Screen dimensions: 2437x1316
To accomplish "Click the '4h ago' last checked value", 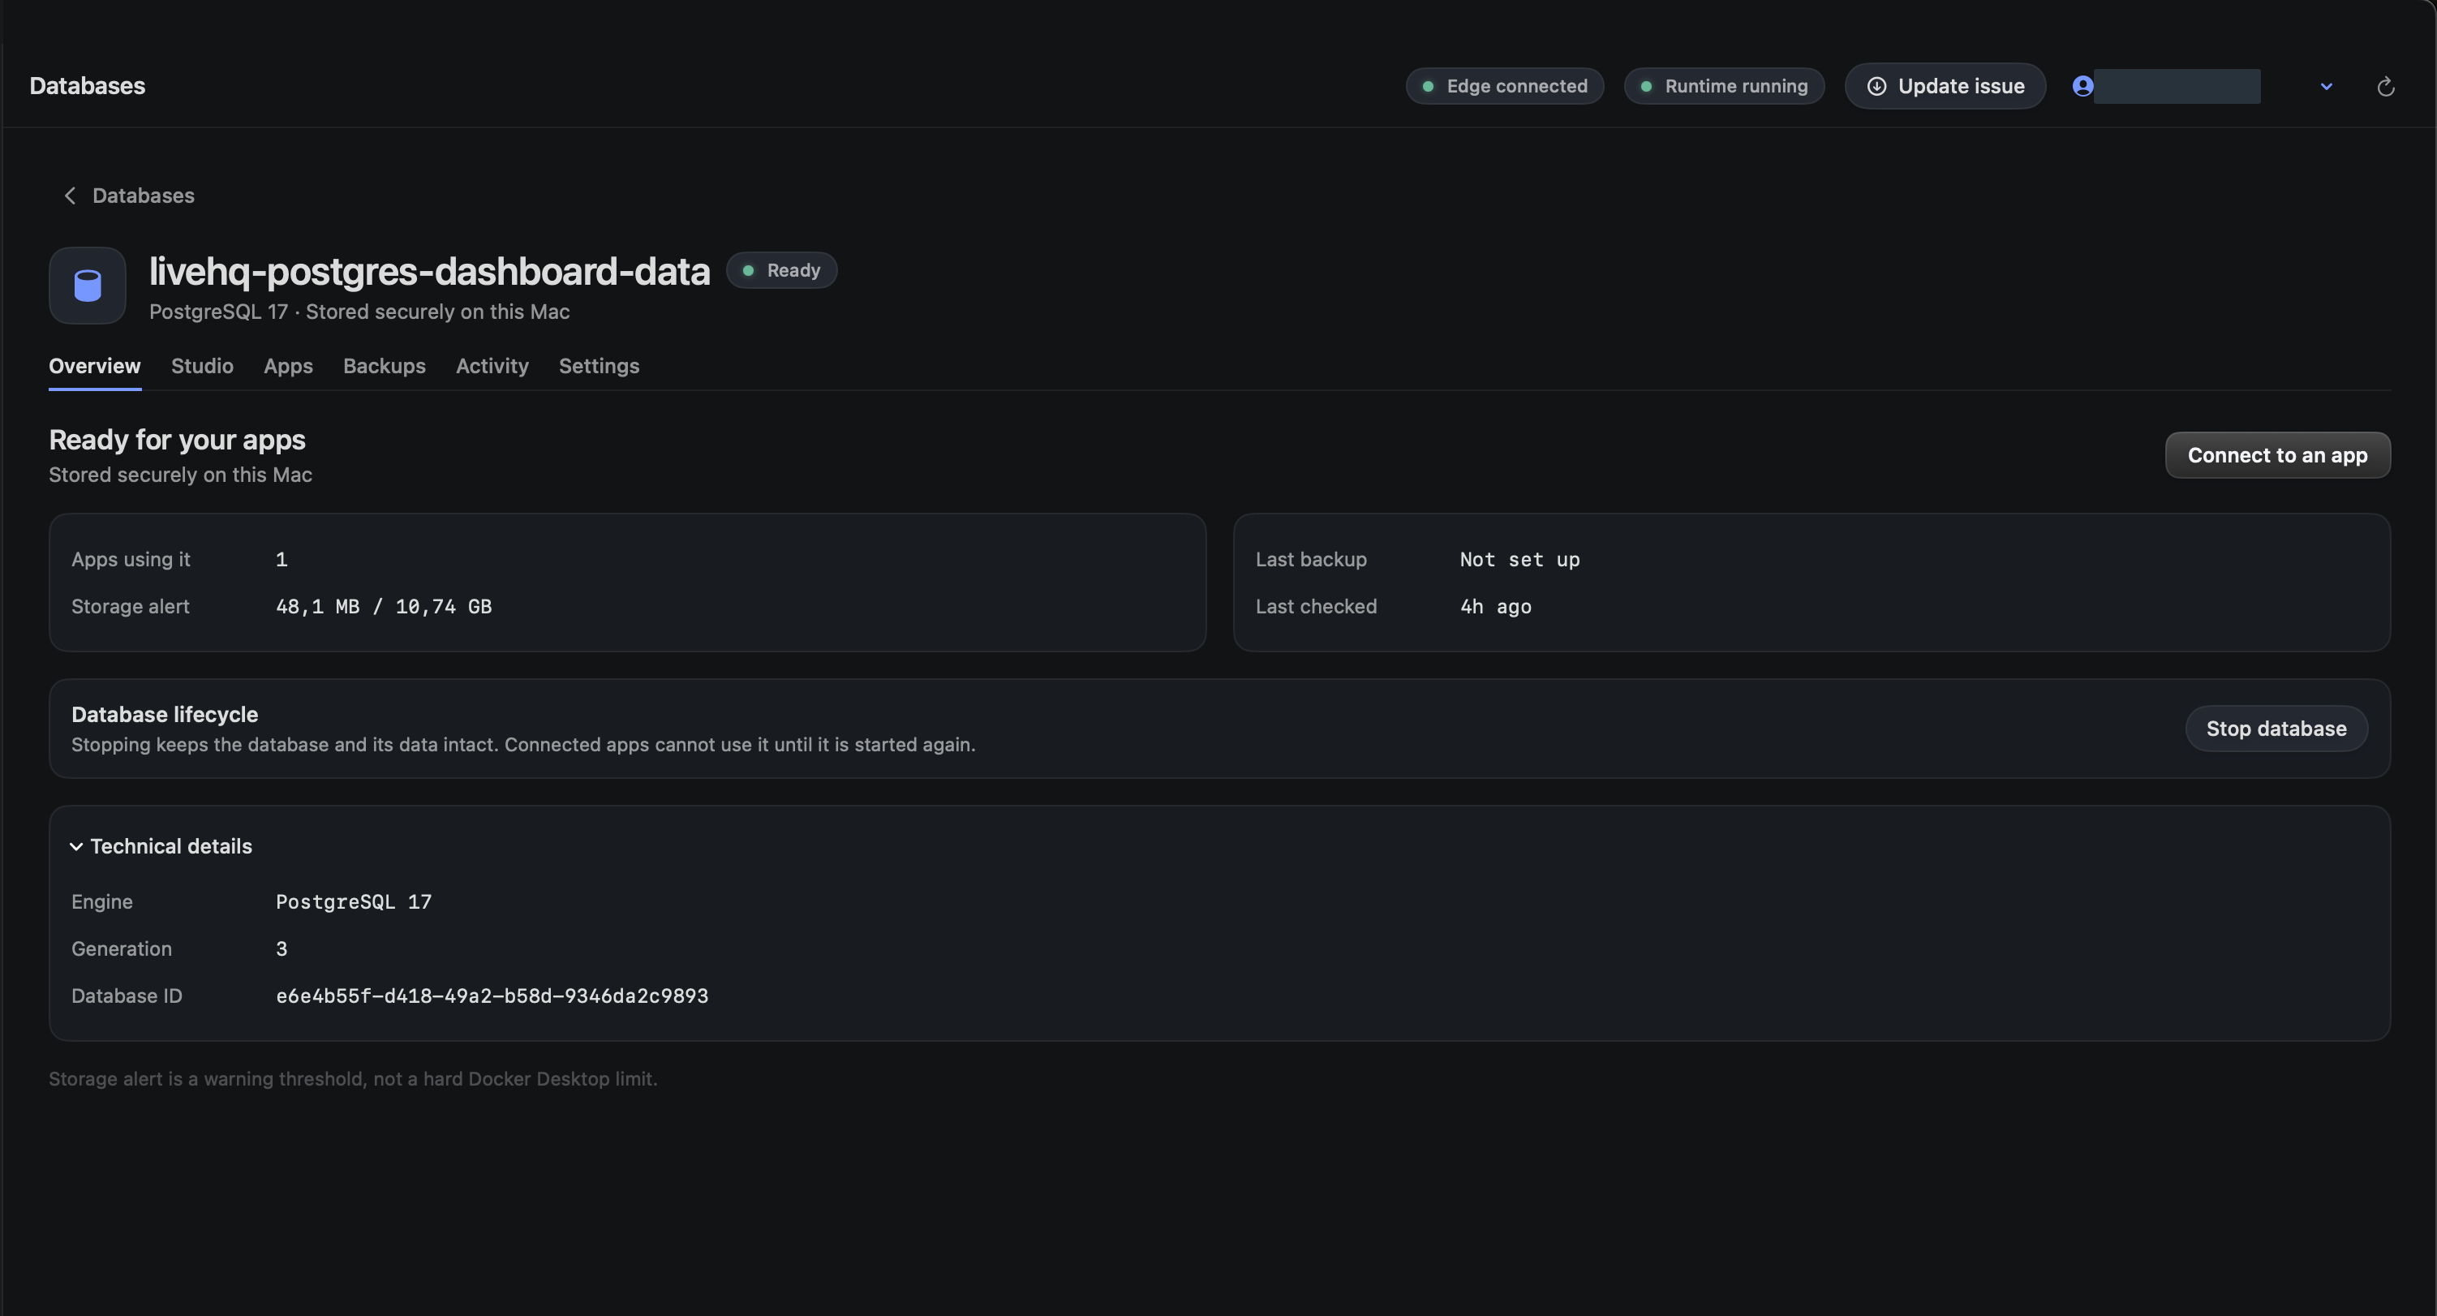I will tap(1495, 606).
